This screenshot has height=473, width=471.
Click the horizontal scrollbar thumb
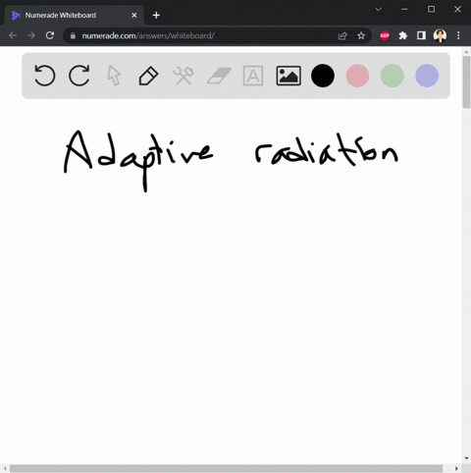pyautogui.click(x=226, y=468)
